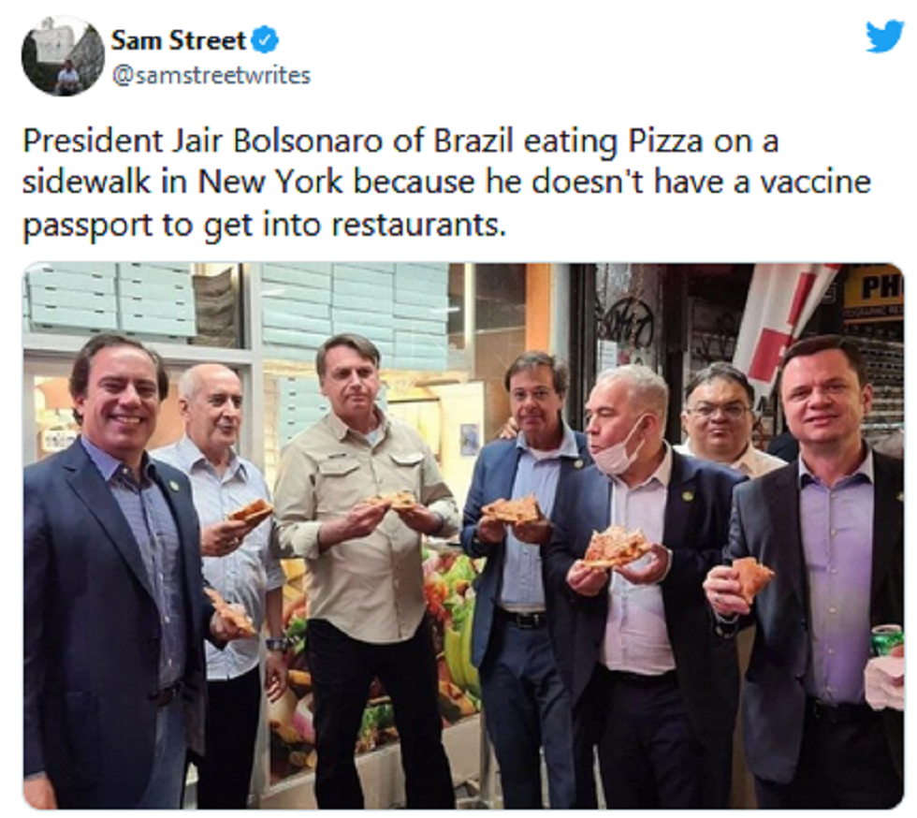Click the man wearing eyeglasses in back
Screen dimensions: 917x818
tap(719, 412)
